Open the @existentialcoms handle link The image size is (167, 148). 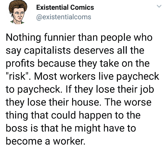coord(64,17)
